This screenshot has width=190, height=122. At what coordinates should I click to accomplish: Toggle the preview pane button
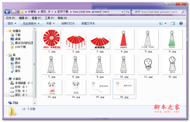click(x=173, y=23)
